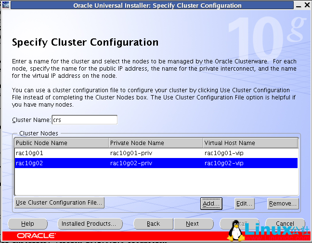312x243 pixels.
Task: Remove the selected cluster node
Action: pyautogui.click(x=283, y=204)
